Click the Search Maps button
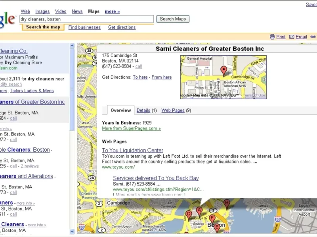 coord(173,19)
